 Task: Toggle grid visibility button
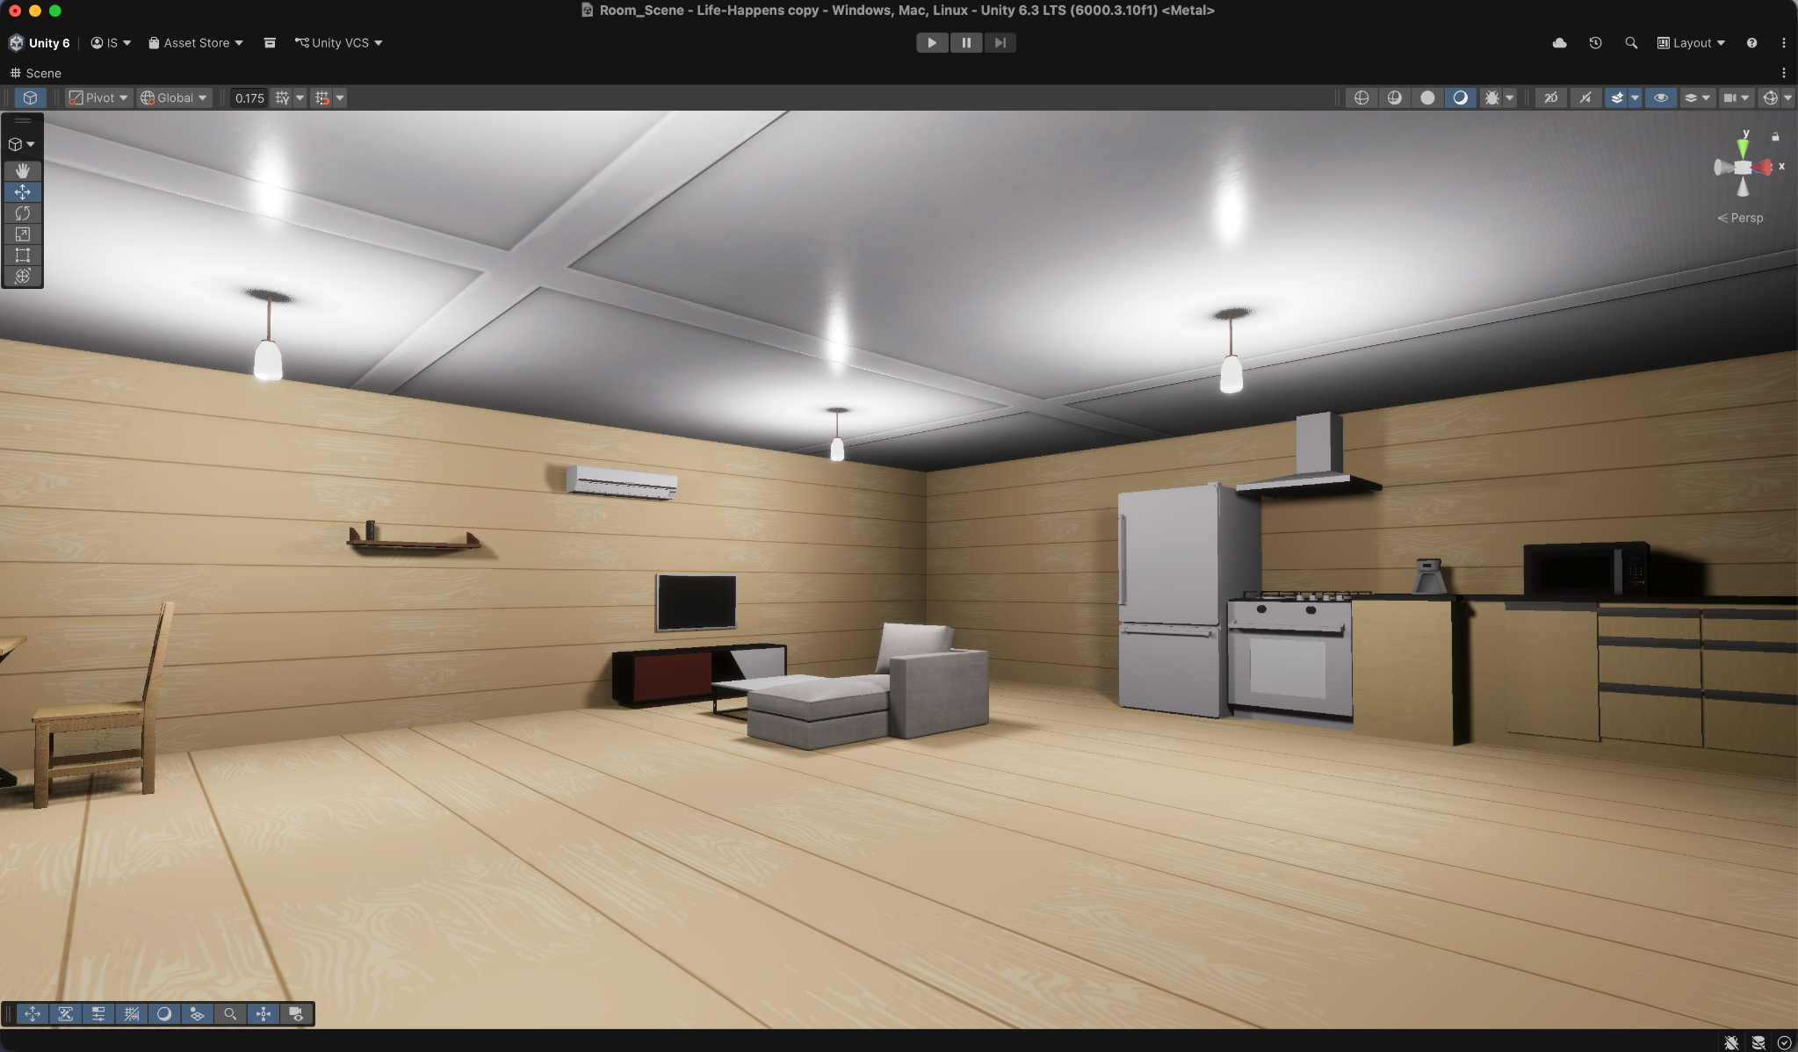point(282,97)
